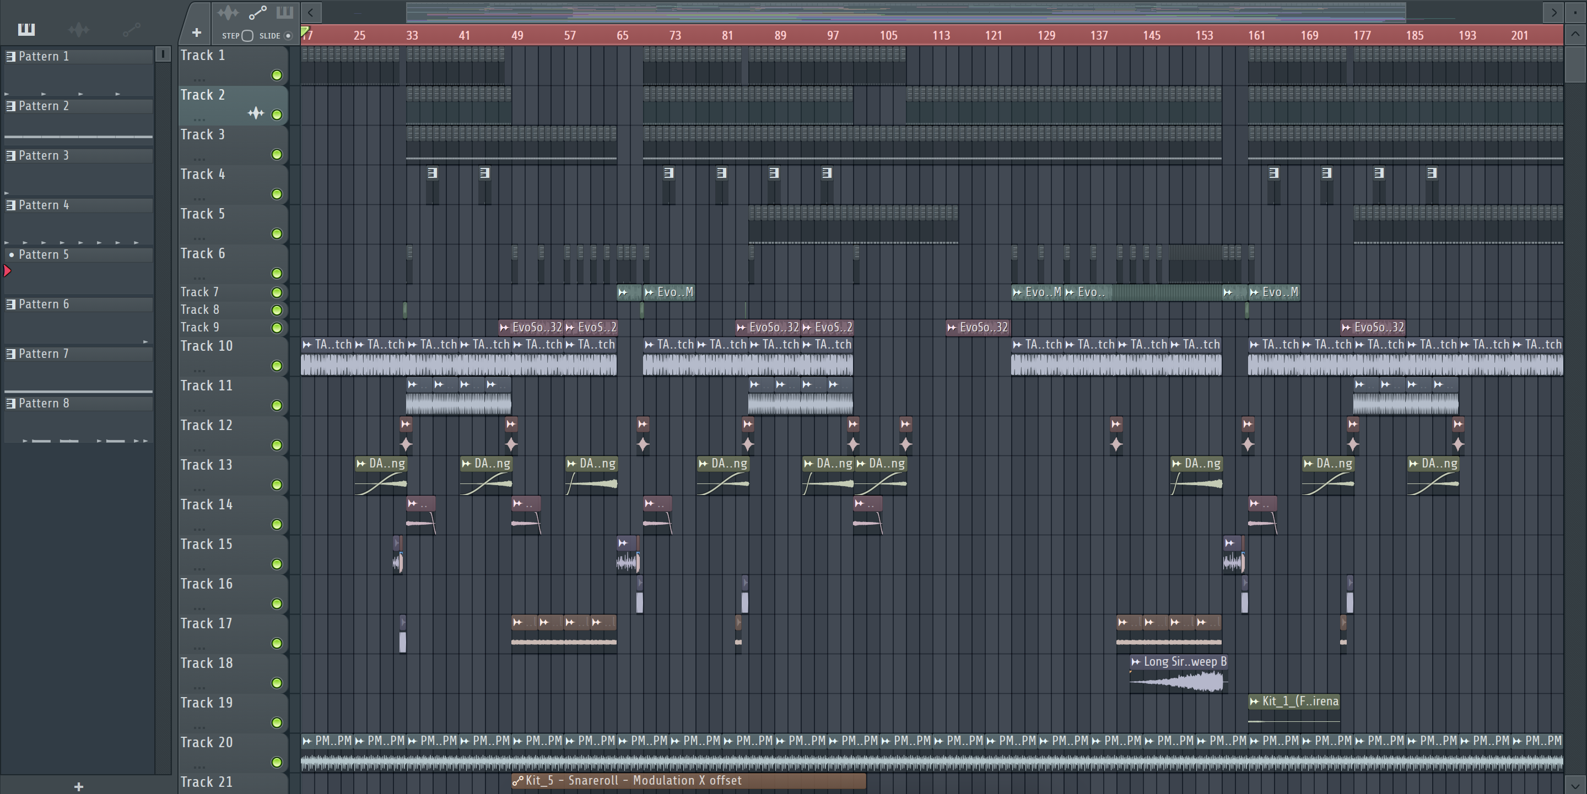The image size is (1587, 794).
Task: Click the red play marker under Pattern 5
Action: pyautogui.click(x=7, y=271)
